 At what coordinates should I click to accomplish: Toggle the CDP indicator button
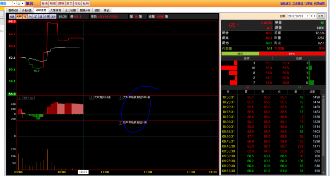coord(53,16)
